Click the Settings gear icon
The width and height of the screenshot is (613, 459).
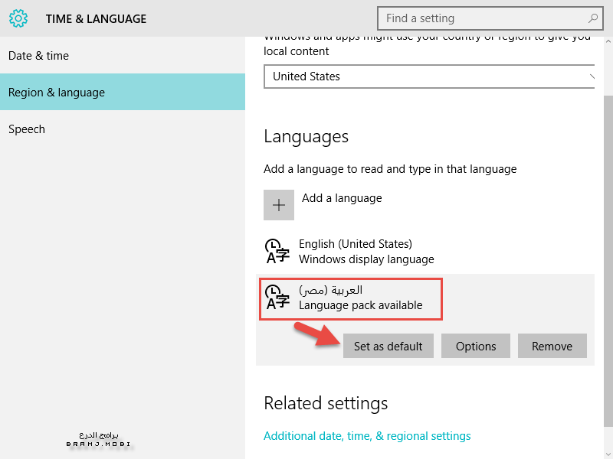point(18,18)
